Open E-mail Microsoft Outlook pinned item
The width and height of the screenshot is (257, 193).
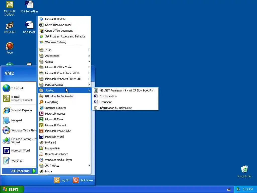[19, 98]
